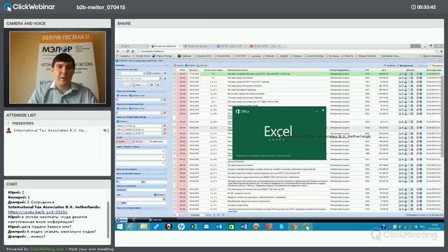Open the YouTube link in chat
The height and width of the screenshot is (252, 448).
pyautogui.click(x=38, y=212)
